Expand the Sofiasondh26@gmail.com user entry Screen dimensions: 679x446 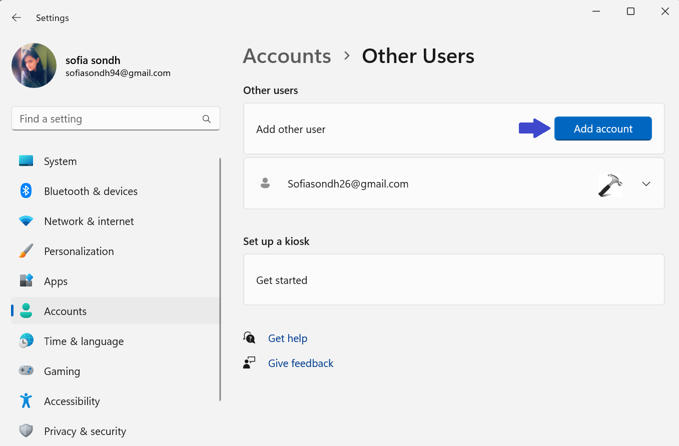tap(646, 184)
